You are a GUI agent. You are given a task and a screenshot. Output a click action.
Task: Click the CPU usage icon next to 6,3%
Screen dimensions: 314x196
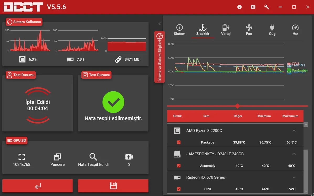[x=22, y=59]
